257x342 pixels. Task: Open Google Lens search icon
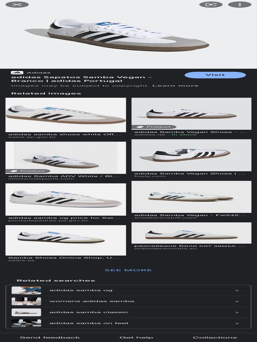[211, 5]
